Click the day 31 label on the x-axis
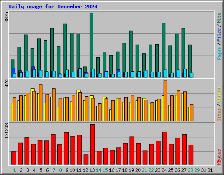Screen dimensions: 224x175 click(210, 170)
